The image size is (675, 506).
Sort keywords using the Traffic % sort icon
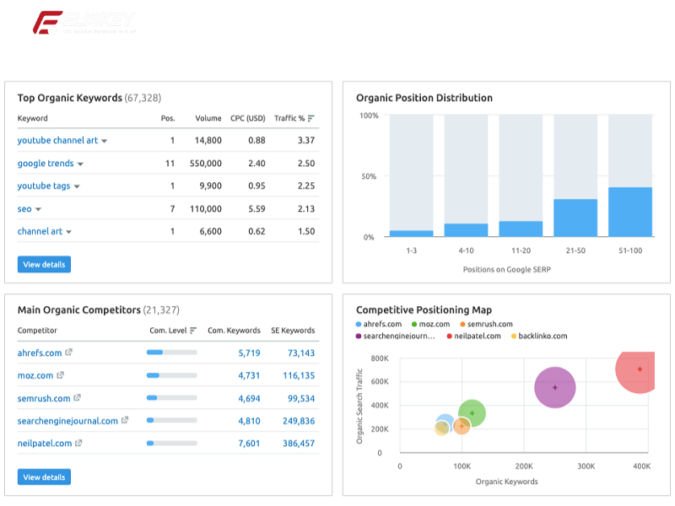pyautogui.click(x=310, y=117)
